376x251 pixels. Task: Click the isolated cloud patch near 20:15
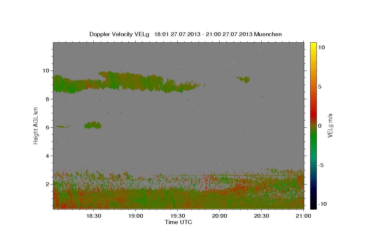pos(244,79)
